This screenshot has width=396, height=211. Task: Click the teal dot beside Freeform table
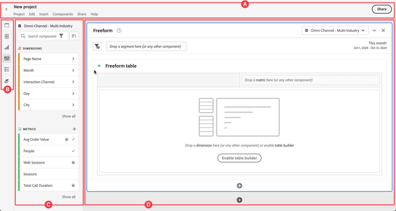pos(99,66)
